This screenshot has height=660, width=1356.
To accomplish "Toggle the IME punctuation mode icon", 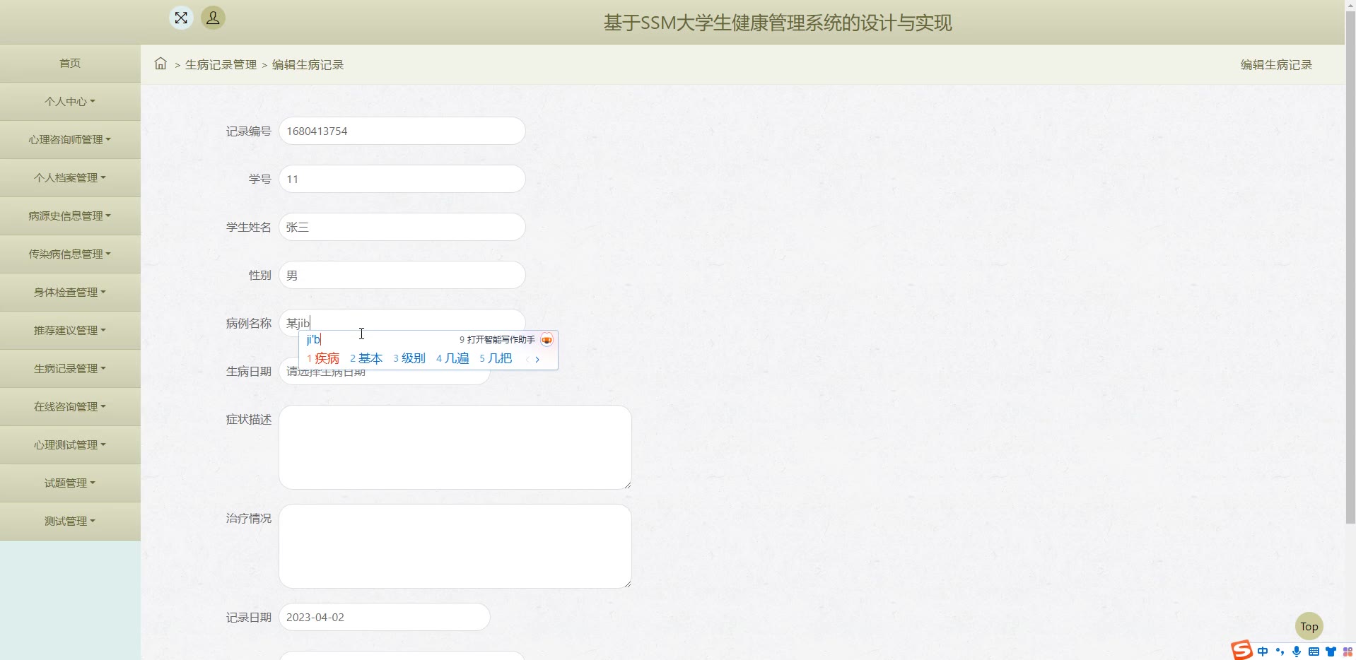I will (1280, 652).
